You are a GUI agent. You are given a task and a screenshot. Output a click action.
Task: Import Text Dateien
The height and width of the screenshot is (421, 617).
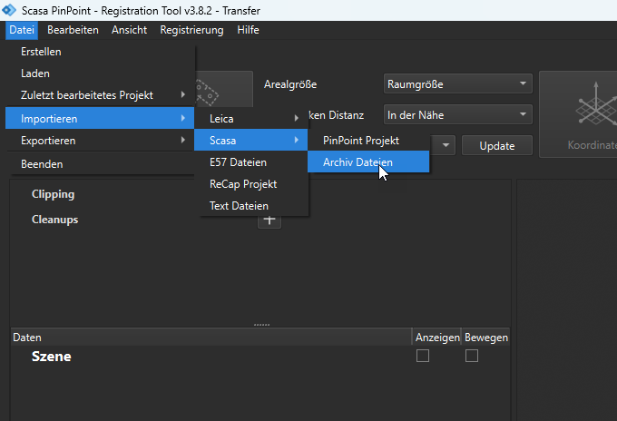pyautogui.click(x=251, y=206)
